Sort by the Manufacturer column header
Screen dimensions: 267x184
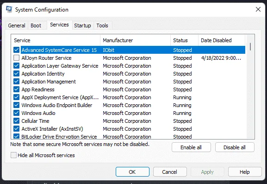coord(136,40)
